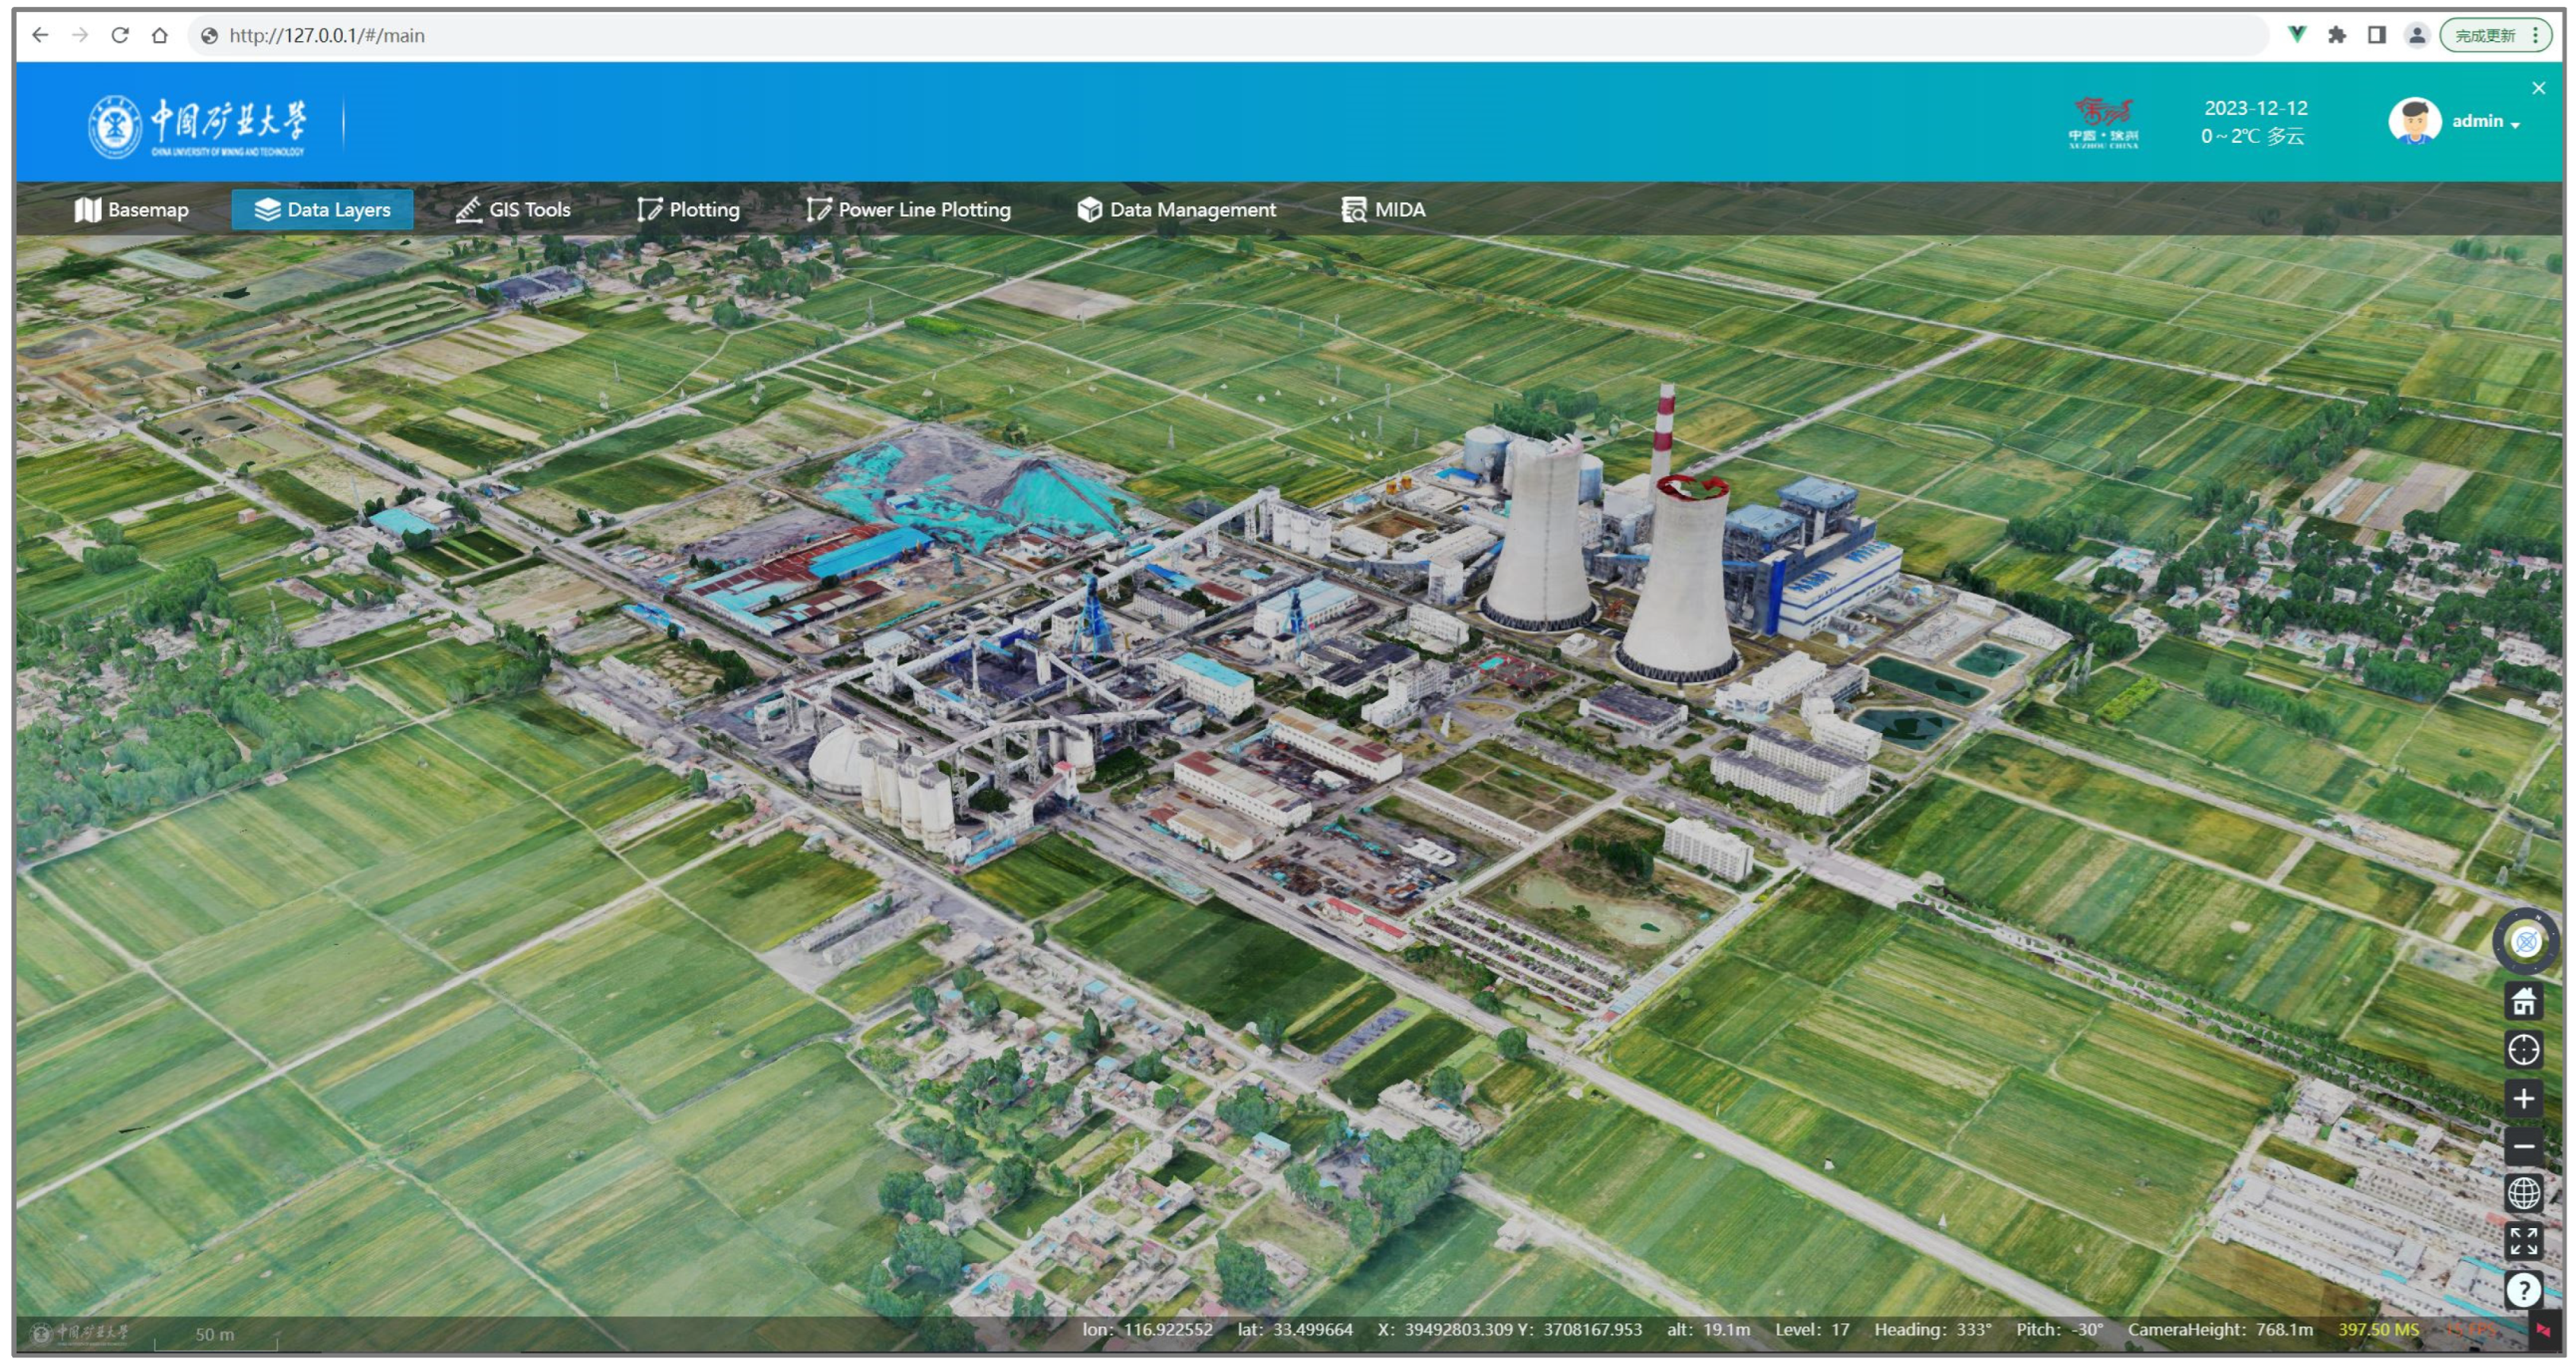Zoom out with the minus icon

pyautogui.click(x=2524, y=1147)
